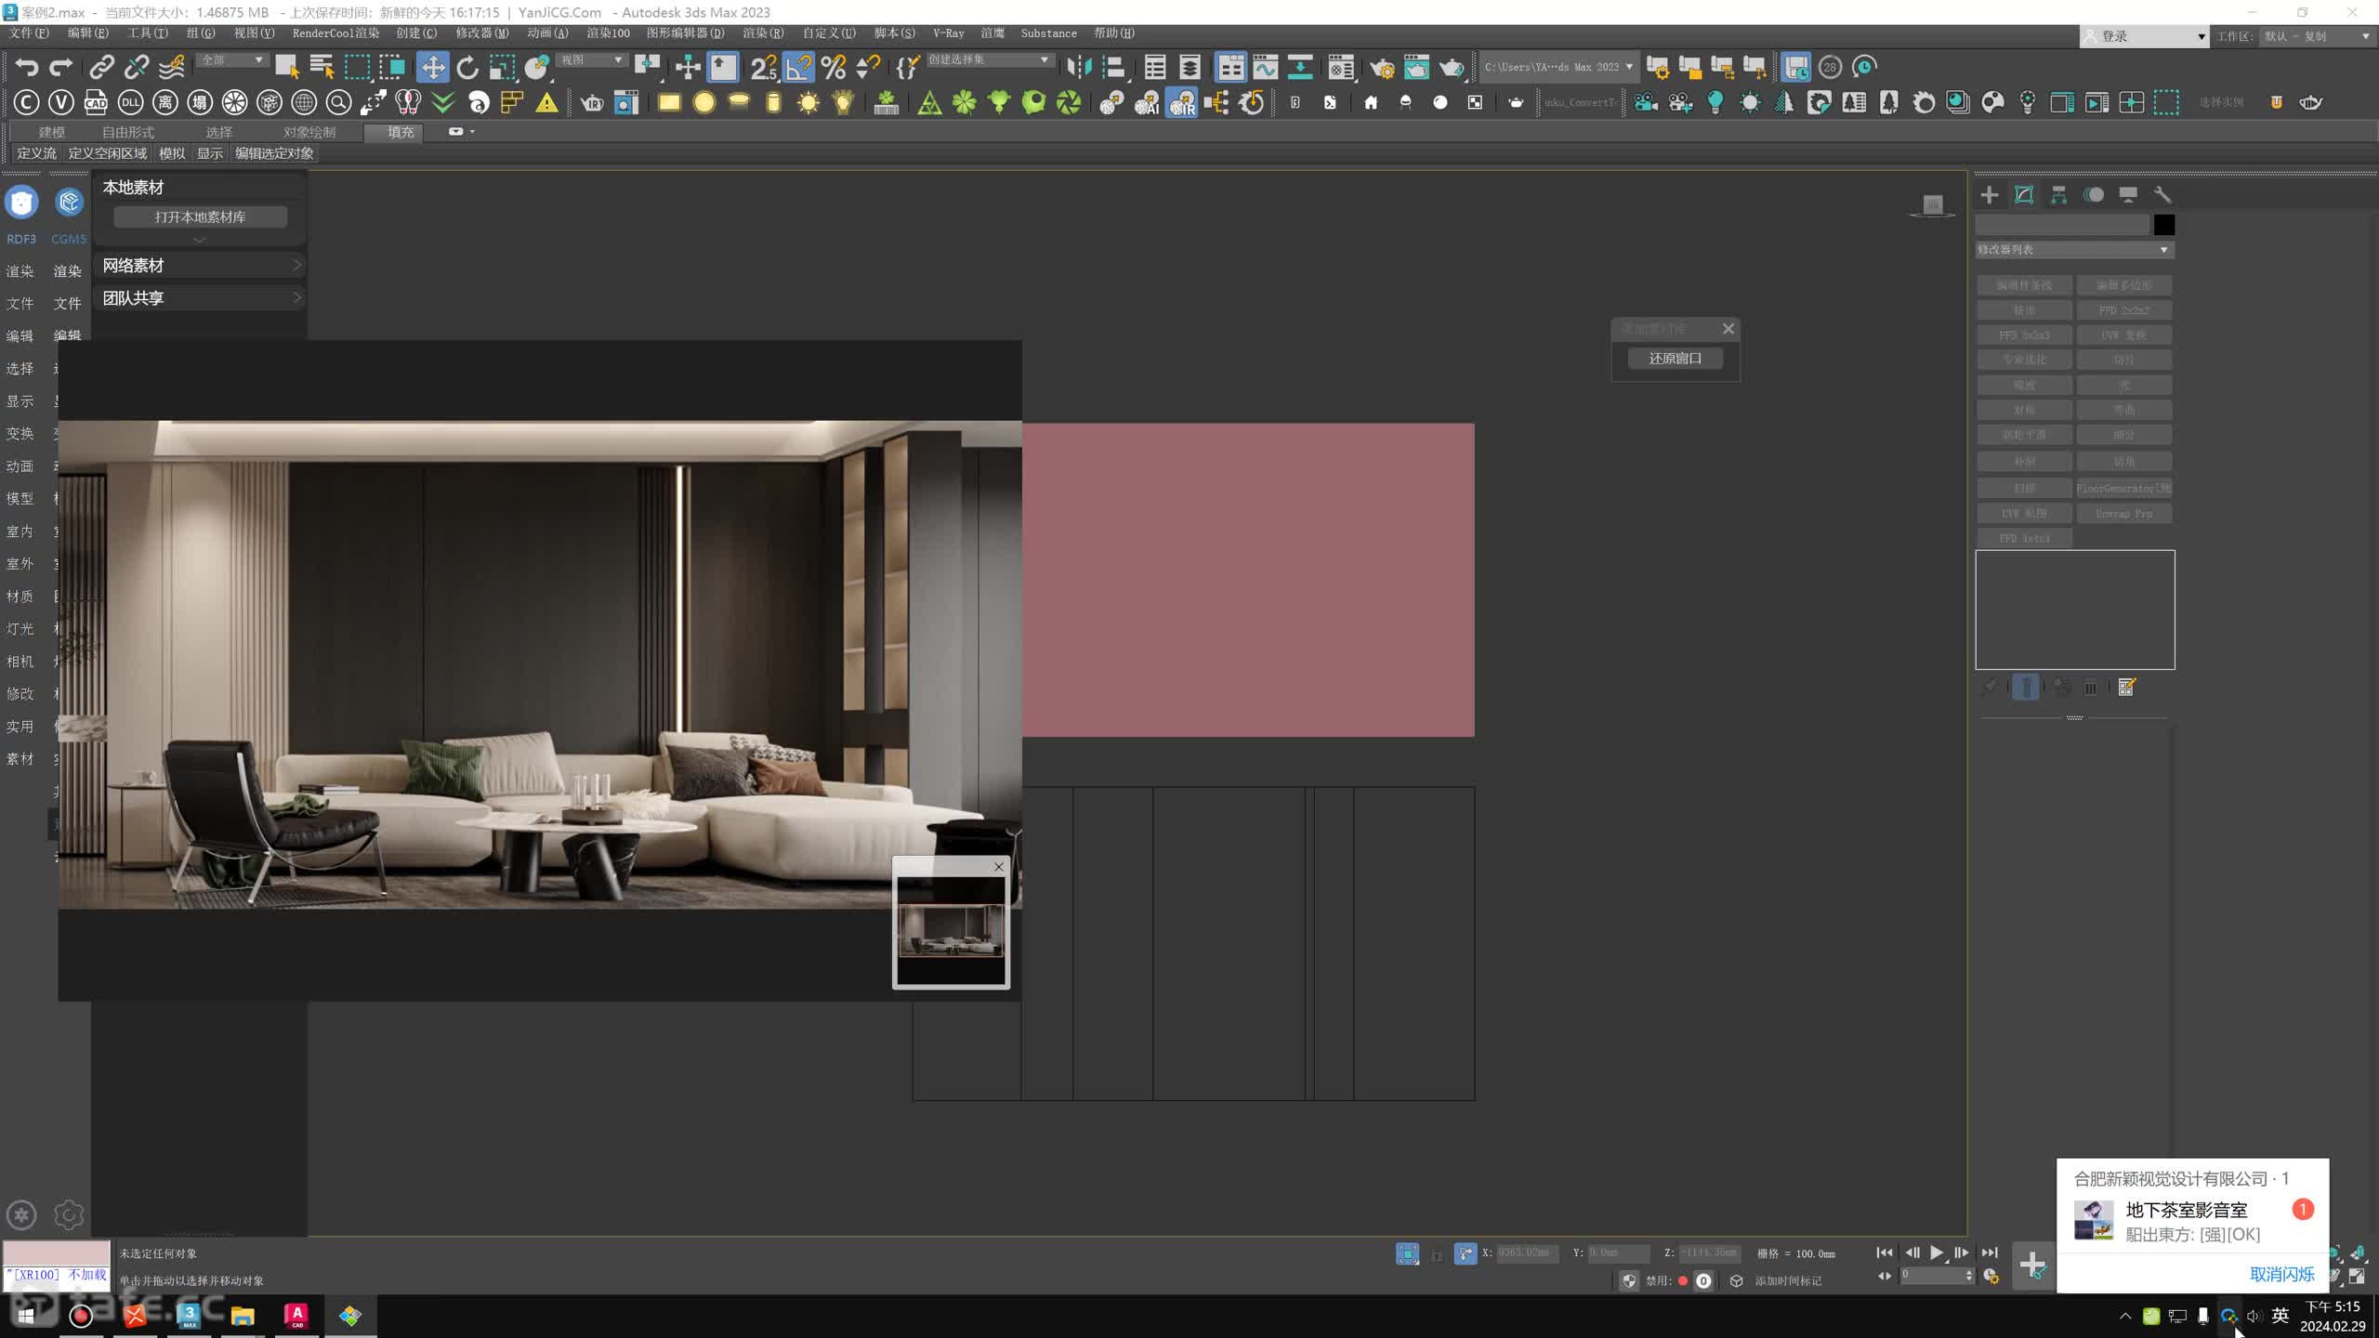This screenshot has height=1338, width=2379.
Task: Open Select by Name list
Action: 322,67
